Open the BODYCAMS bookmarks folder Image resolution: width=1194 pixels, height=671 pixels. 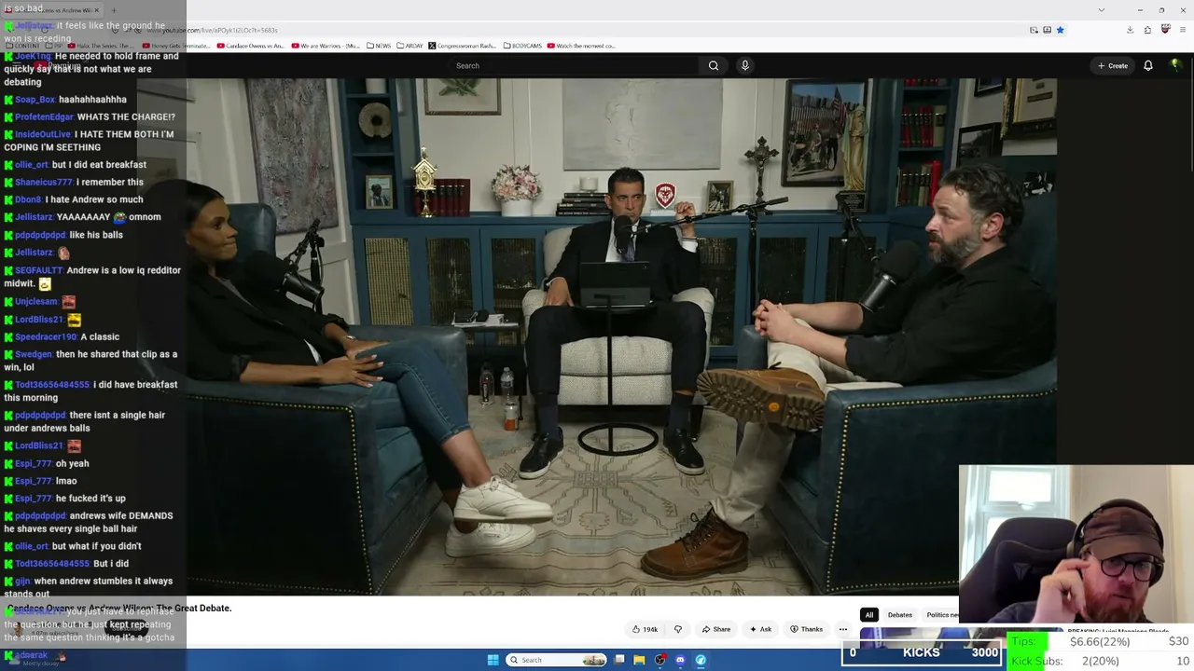(522, 46)
